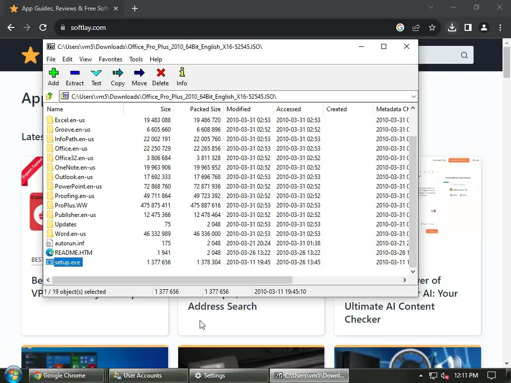Screen dimensions: 511x383
Task: Click the Windows Start orb
Action: (x=13, y=375)
